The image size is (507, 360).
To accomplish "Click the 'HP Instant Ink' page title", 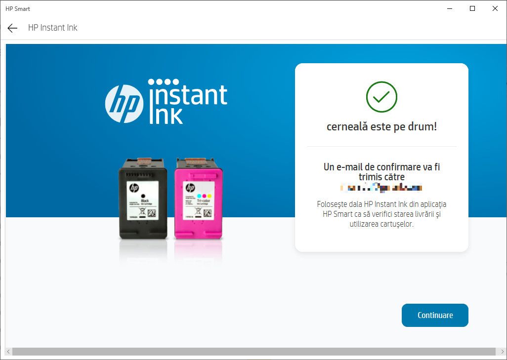I will click(x=53, y=28).
